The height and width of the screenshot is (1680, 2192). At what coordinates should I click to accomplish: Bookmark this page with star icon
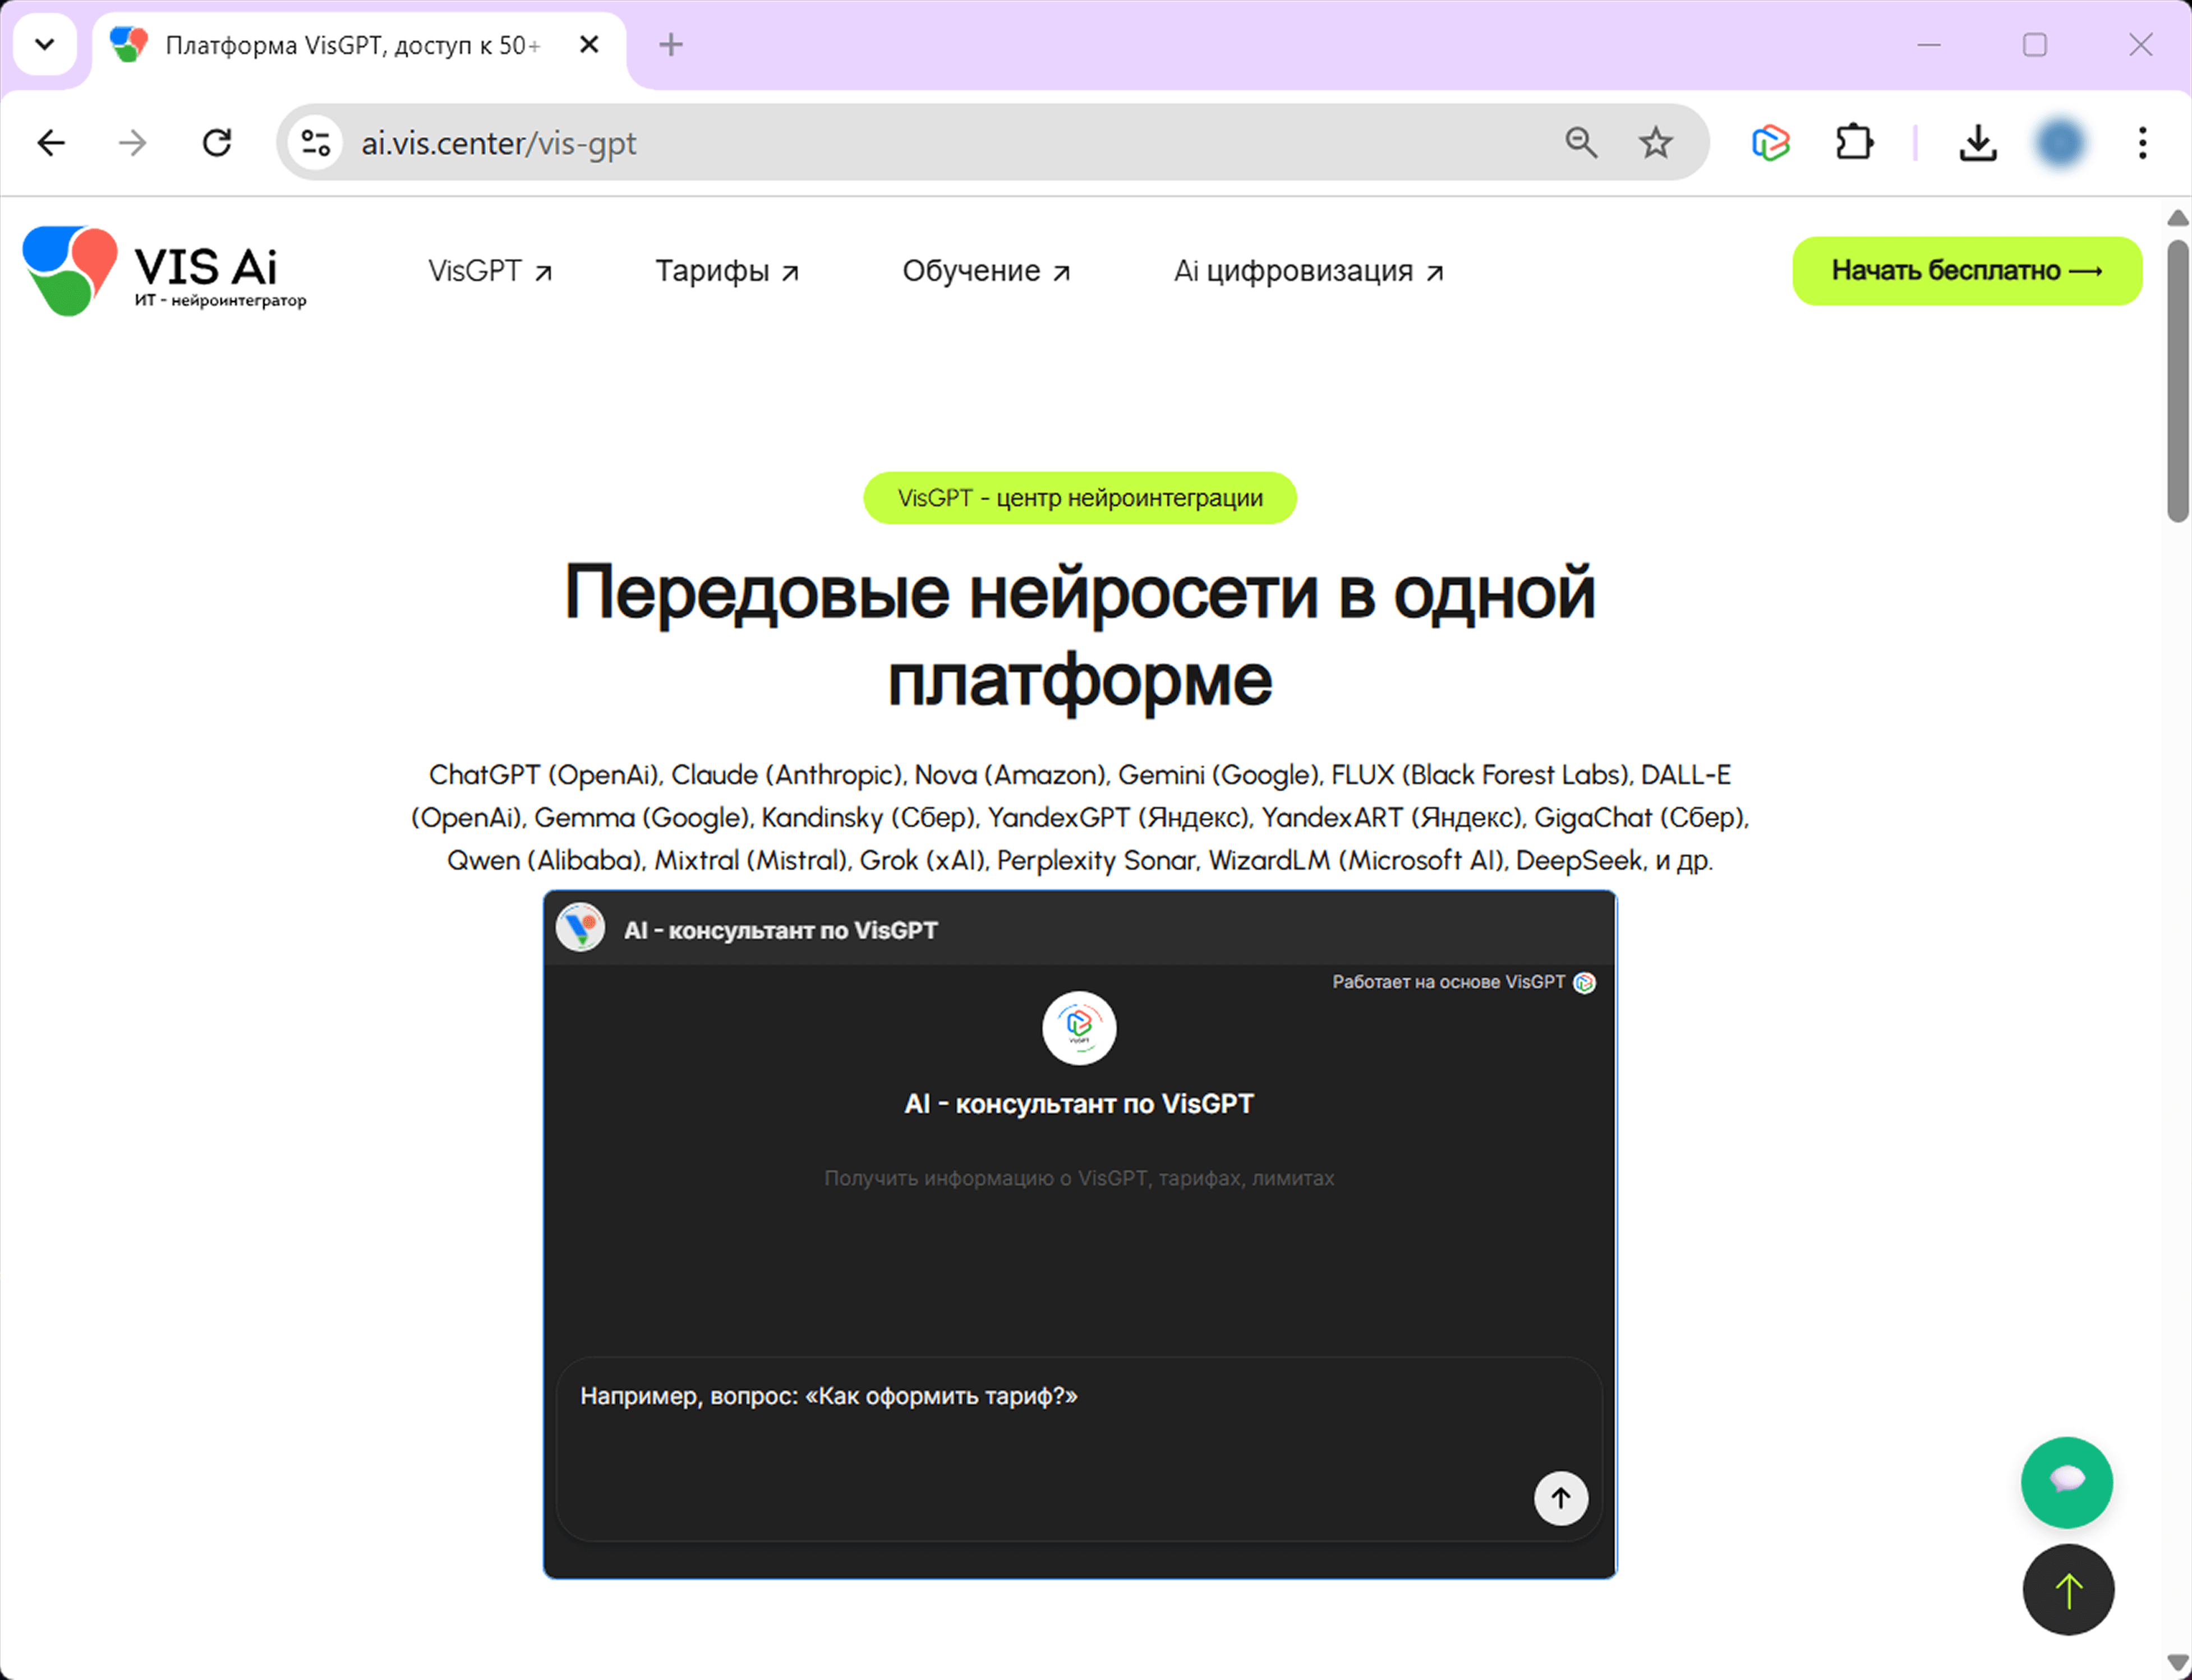click(x=1655, y=143)
